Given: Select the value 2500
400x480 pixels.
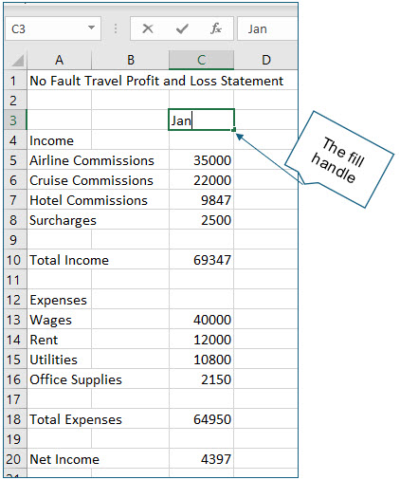Looking at the screenshot, I should point(202,220).
